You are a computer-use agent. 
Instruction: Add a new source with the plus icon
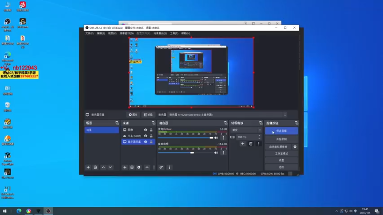125,167
